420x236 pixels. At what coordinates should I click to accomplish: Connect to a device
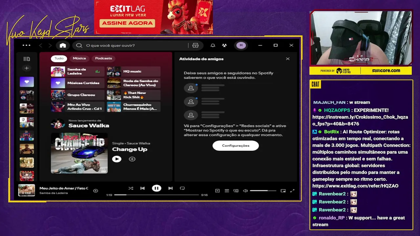236,191
